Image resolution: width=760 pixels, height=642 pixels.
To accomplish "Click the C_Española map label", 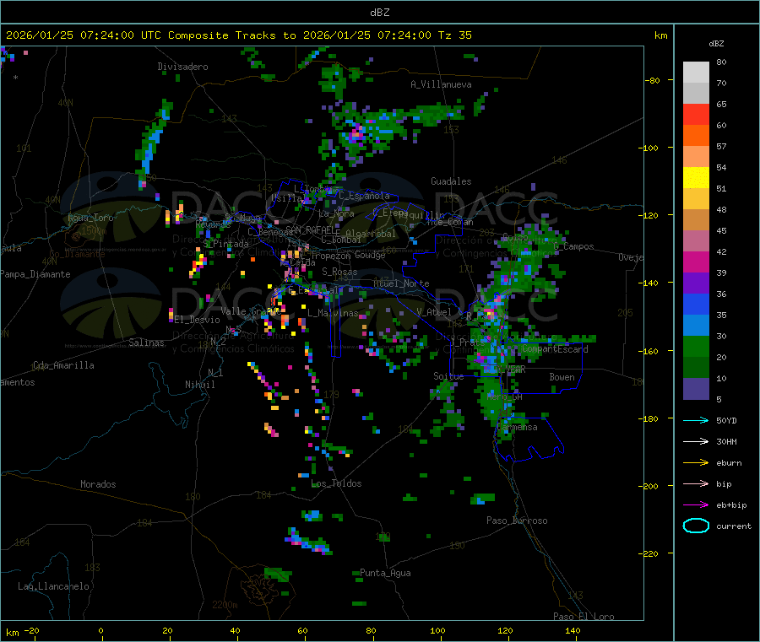I will pos(364,196).
